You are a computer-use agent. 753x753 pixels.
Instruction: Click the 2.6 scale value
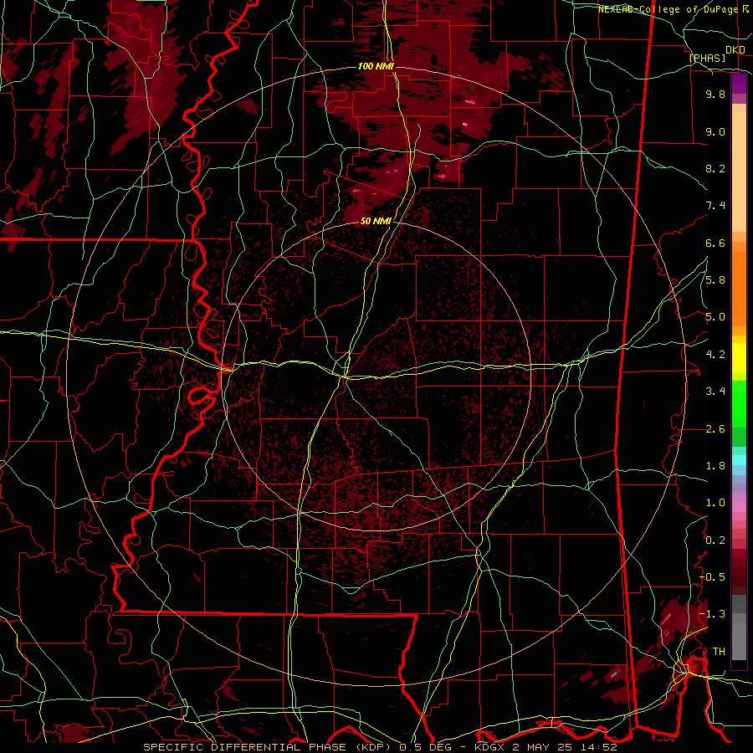(x=715, y=429)
